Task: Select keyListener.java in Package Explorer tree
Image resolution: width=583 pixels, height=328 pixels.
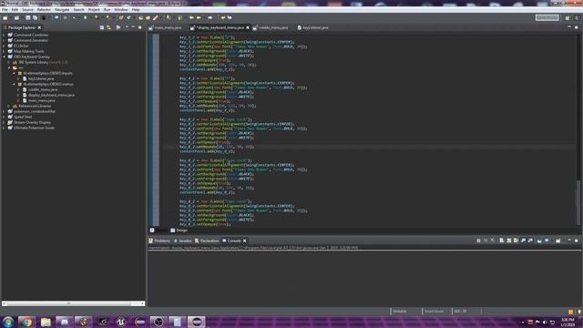Action: (x=41, y=79)
